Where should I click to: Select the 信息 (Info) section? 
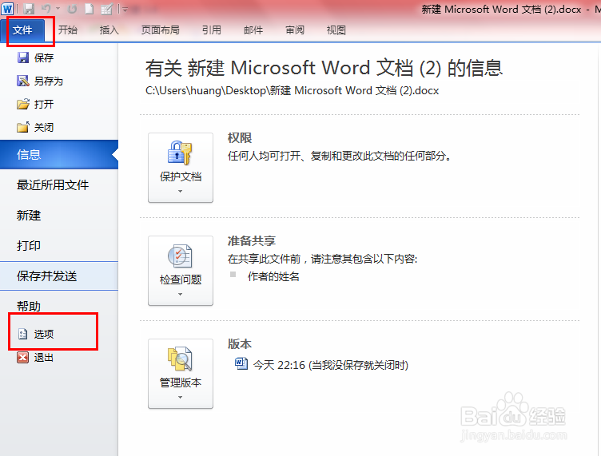click(x=59, y=154)
